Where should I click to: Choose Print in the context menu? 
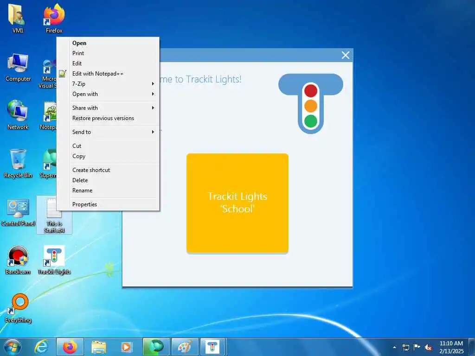pyautogui.click(x=108, y=53)
